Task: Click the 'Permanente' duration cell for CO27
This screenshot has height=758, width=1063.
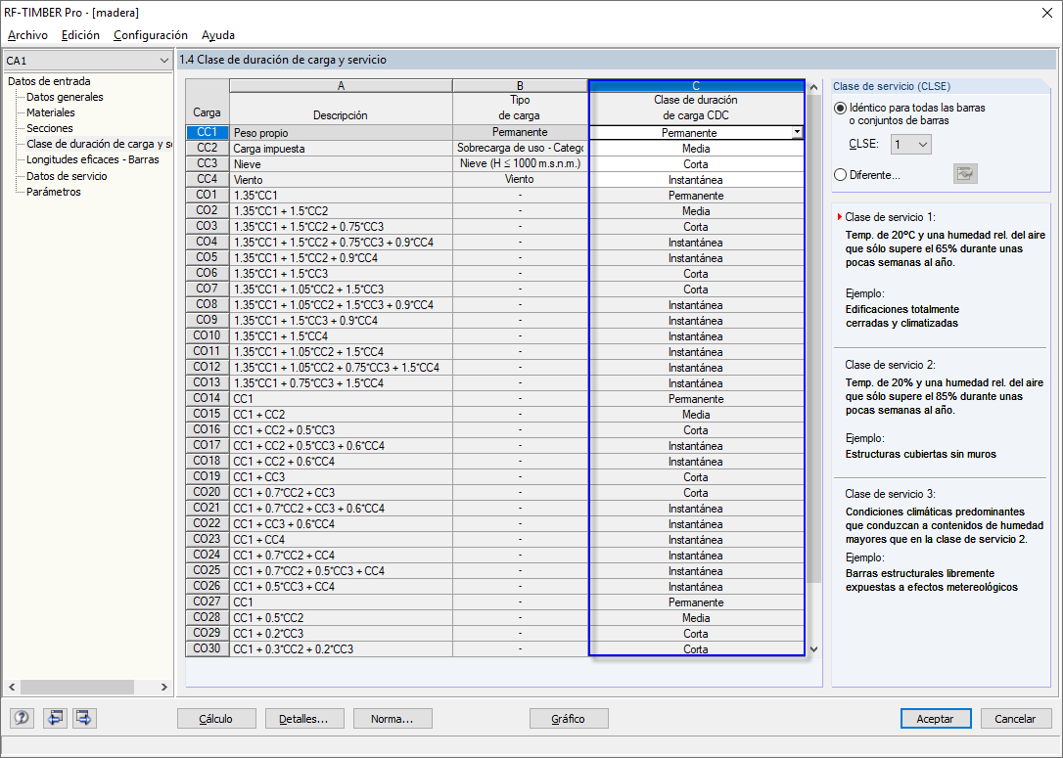Action: coord(696,602)
